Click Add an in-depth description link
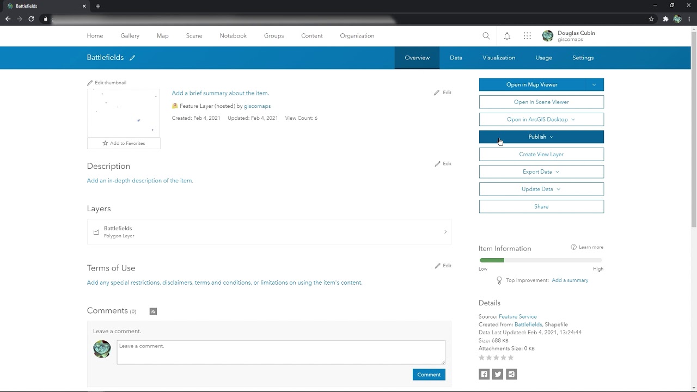This screenshot has height=392, width=697. (140, 181)
